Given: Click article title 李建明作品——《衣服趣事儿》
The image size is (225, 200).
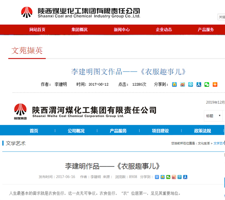Looking at the screenshot, I should (112, 166).
